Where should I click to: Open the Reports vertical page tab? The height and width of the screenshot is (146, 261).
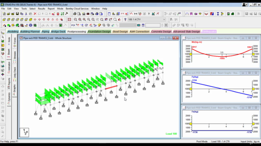pyautogui.click(x=9, y=83)
